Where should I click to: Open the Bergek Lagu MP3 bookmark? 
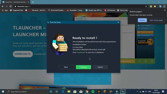94,10
